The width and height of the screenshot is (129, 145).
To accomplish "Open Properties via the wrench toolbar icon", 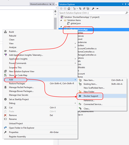I will tap(93, 9).
